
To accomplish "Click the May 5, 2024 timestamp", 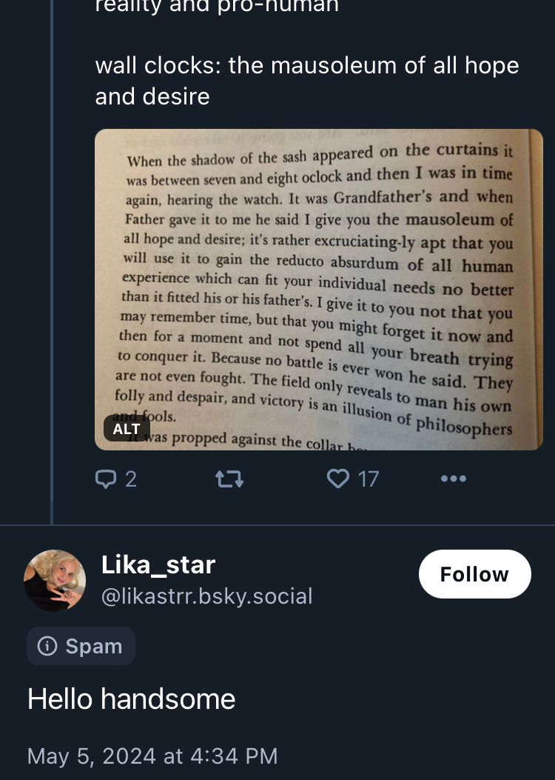I will click(x=152, y=756).
